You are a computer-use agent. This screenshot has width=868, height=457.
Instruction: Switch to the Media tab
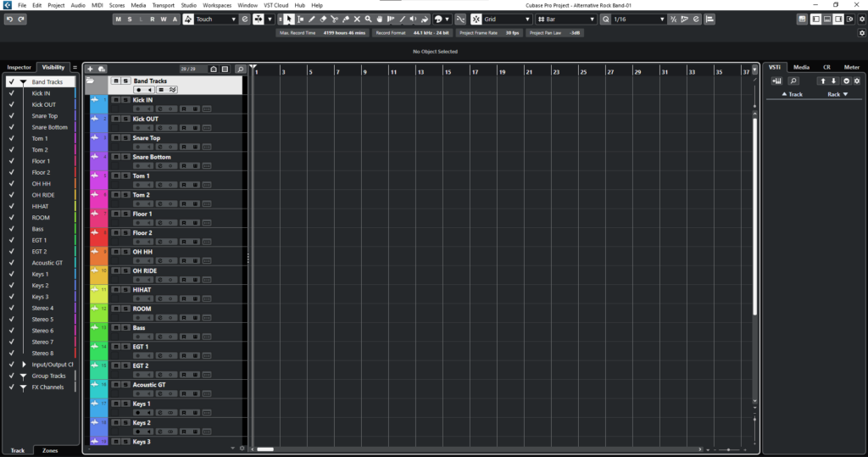coord(801,67)
